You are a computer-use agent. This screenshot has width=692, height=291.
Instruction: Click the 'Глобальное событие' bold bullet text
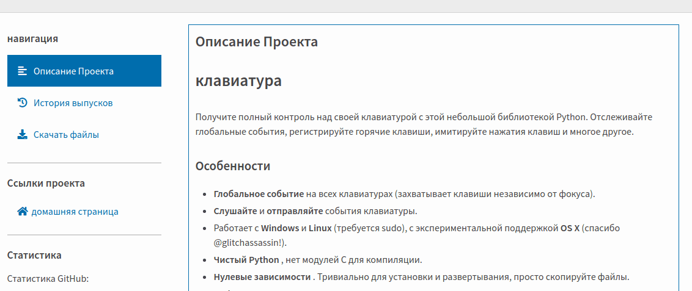(258, 194)
